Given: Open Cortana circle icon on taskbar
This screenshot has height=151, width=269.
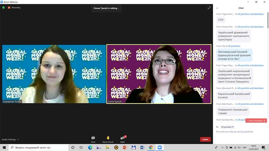Looking at the screenshot, I should pyautogui.click(x=73, y=147).
